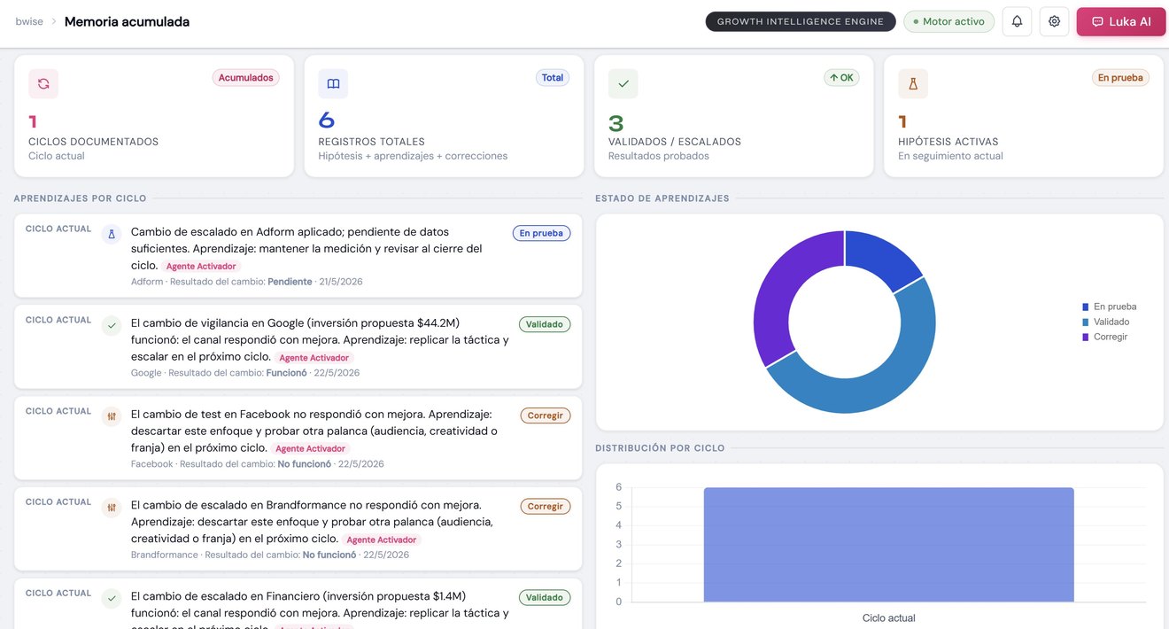The width and height of the screenshot is (1169, 629).
Task: Click the Growth Intelligence Engine badge
Action: coord(801,21)
